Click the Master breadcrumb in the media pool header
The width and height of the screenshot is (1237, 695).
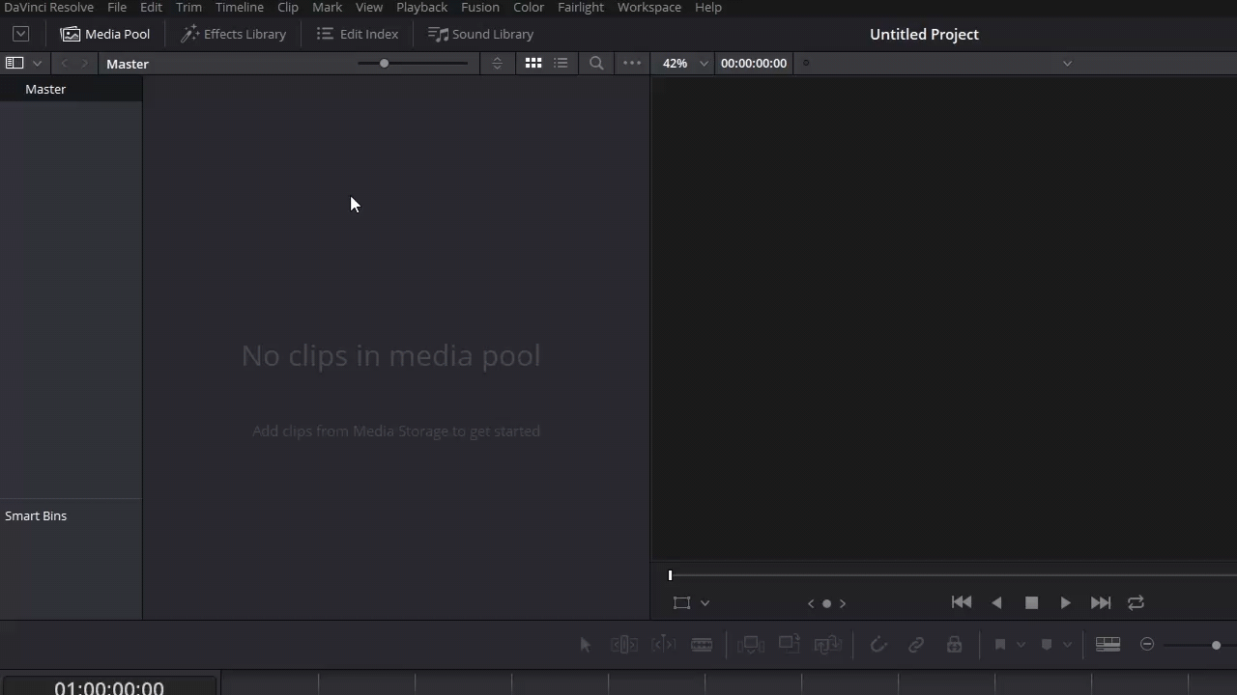click(x=128, y=64)
